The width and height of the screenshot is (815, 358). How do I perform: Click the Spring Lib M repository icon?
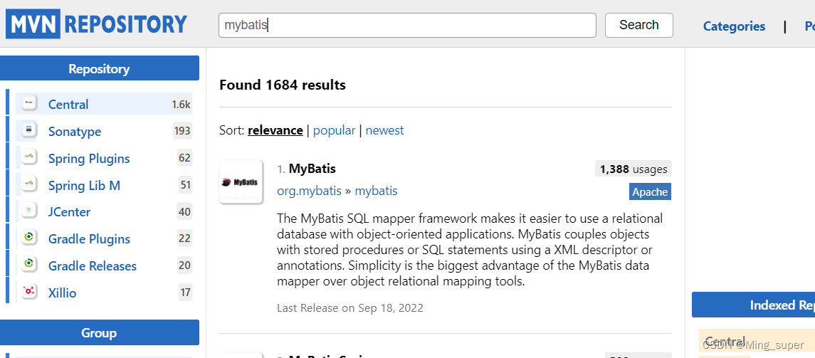[29, 185]
